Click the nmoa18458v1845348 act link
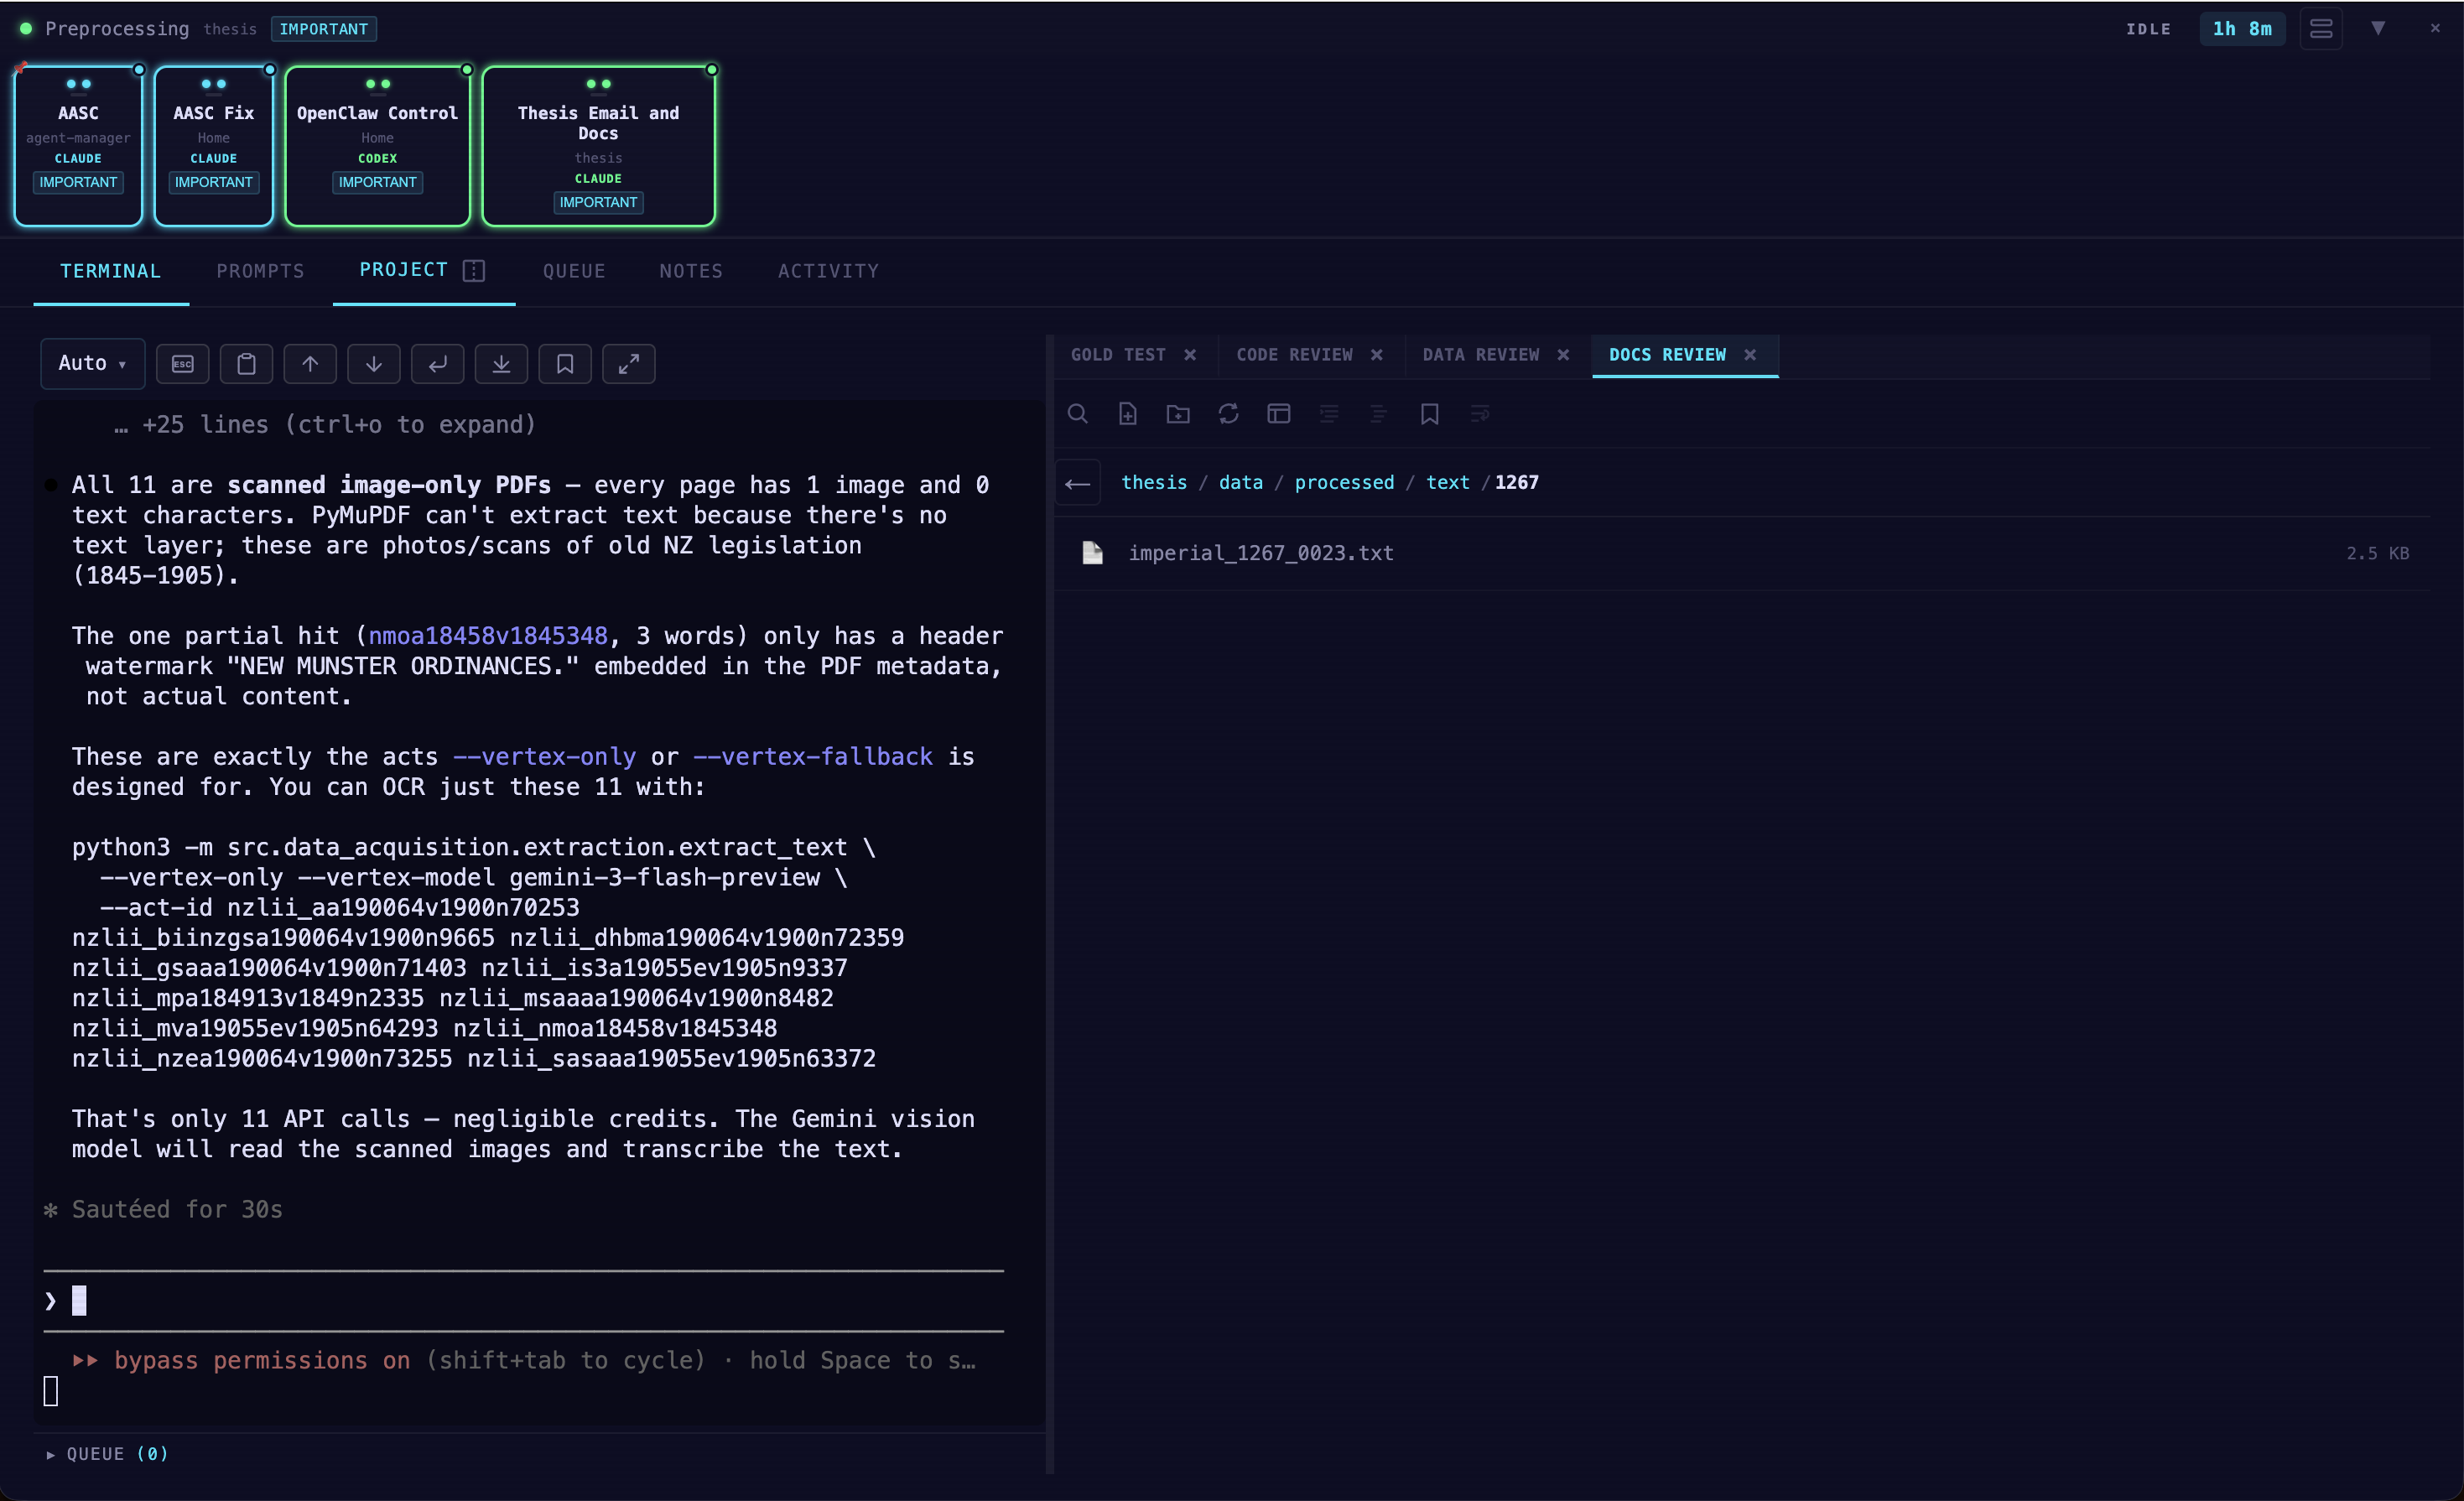Image resolution: width=2464 pixels, height=1501 pixels. [487, 635]
